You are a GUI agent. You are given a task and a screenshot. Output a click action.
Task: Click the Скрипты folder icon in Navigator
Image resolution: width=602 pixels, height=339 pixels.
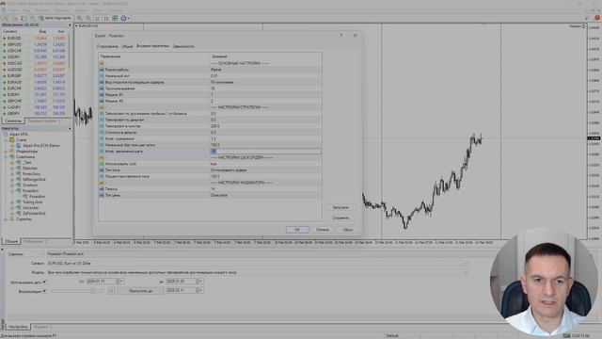pyautogui.click(x=12, y=219)
